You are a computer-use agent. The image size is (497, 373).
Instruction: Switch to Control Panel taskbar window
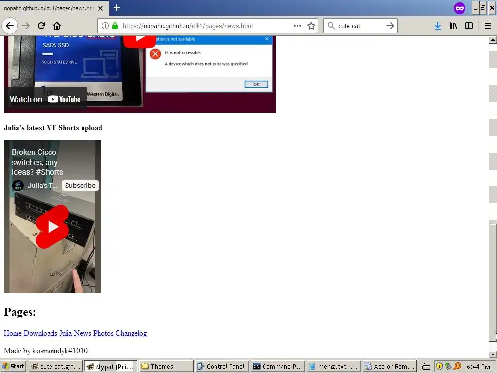click(x=222, y=366)
